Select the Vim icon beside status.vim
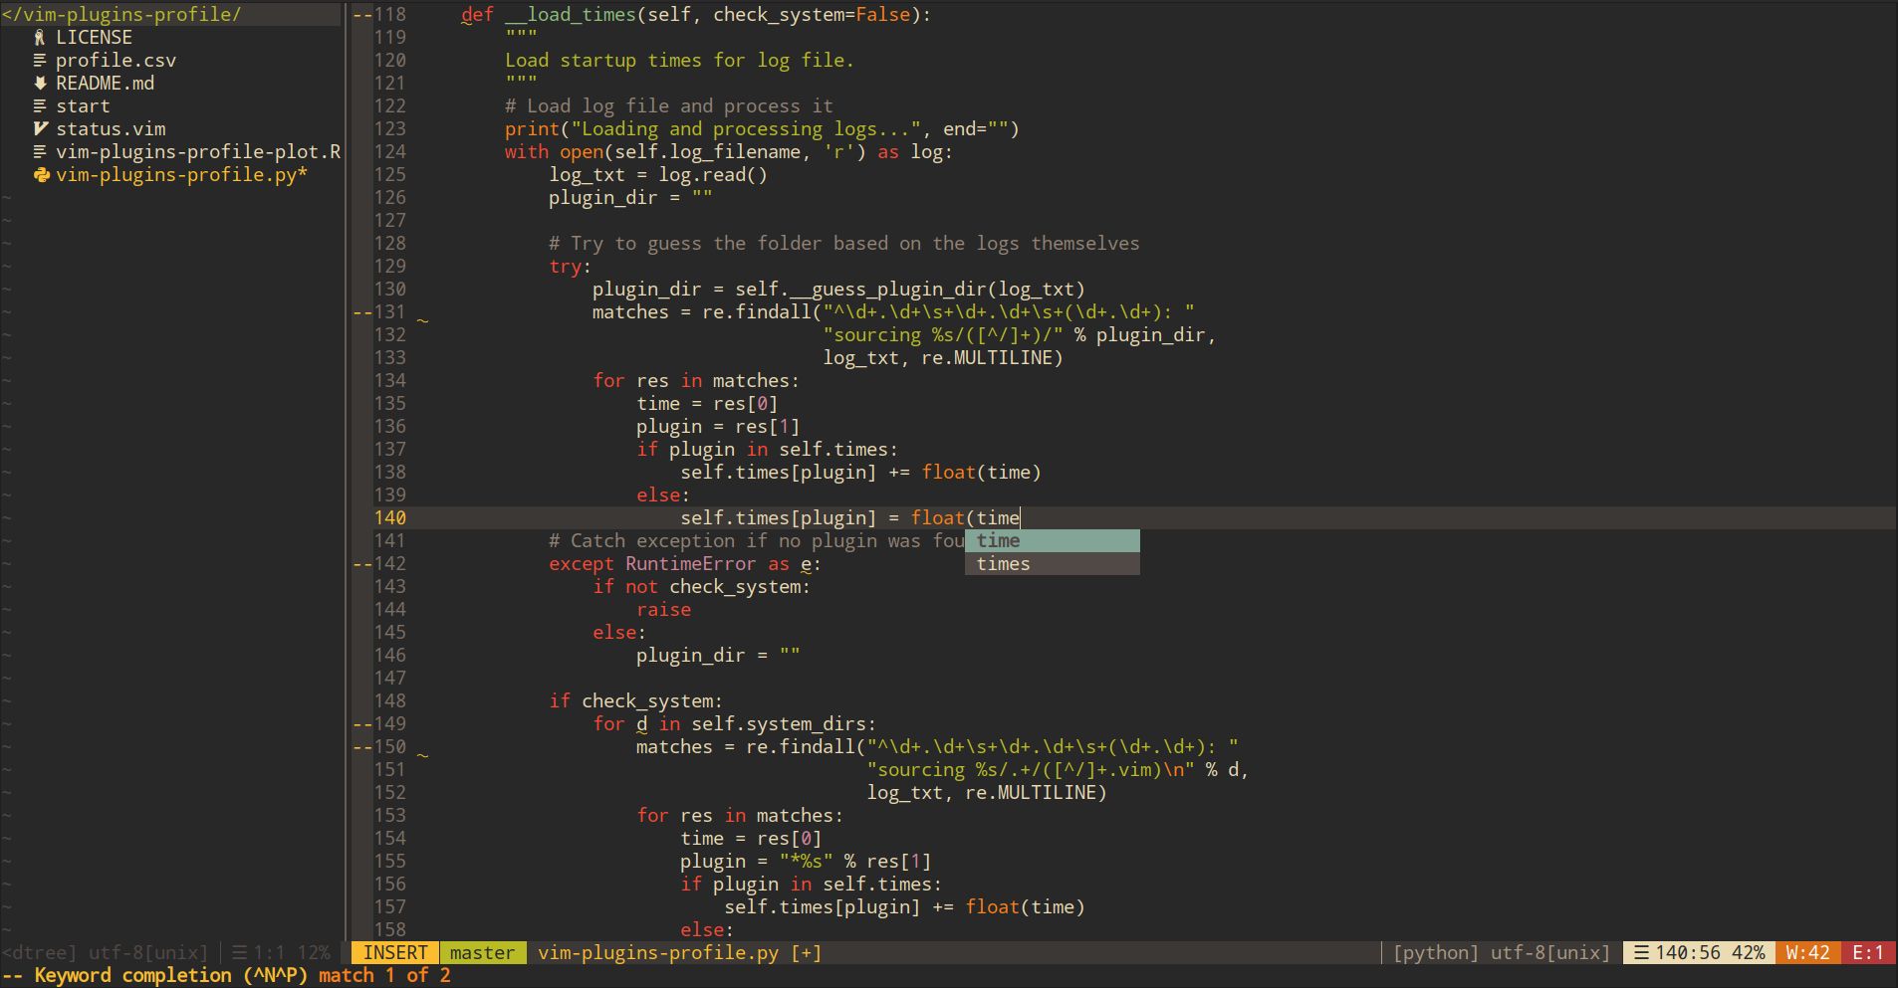 (x=41, y=128)
